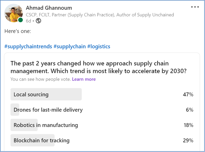Vote for Blockchain for tracking
Image resolution: width=205 pixels, height=152 pixels.
point(41,141)
